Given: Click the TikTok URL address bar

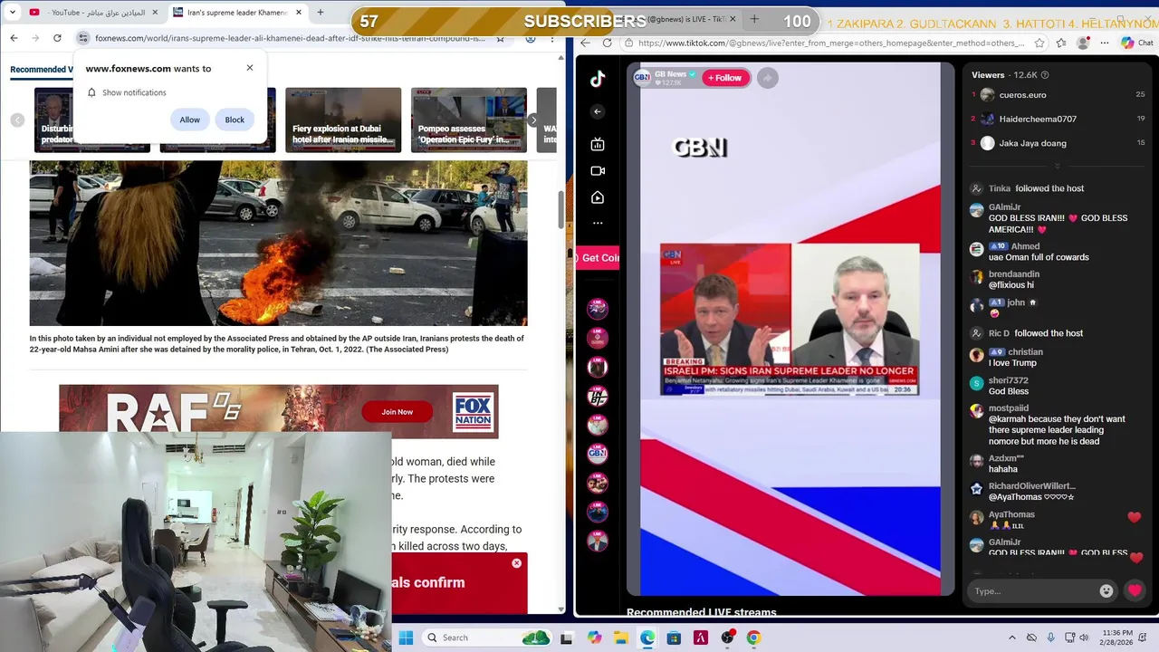Looking at the screenshot, I should point(830,43).
